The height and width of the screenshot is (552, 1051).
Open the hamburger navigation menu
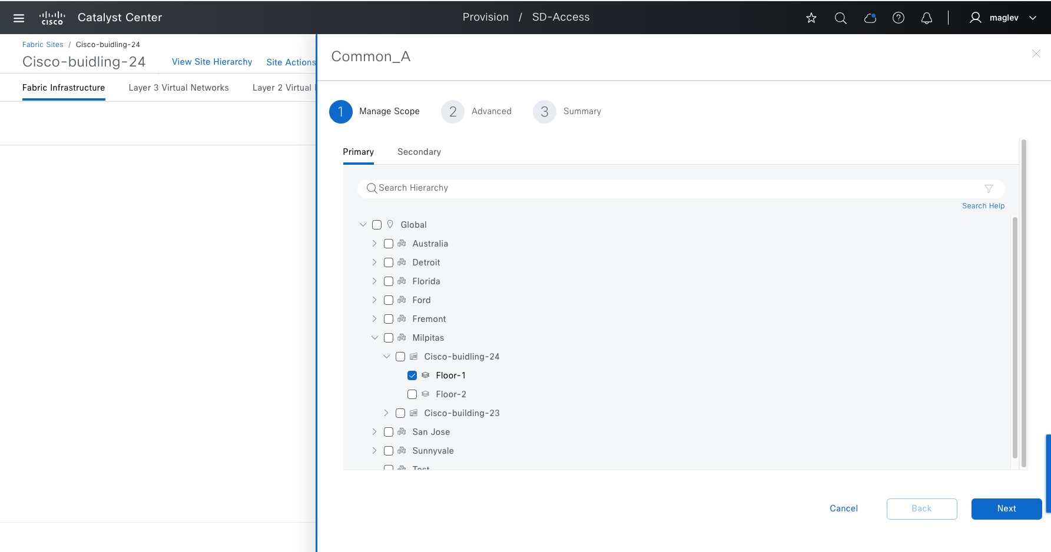point(18,17)
